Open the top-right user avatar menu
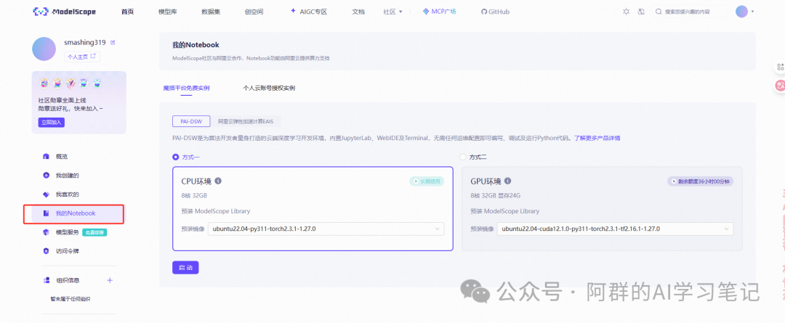Viewport: 785px width, 323px height. pyautogui.click(x=744, y=12)
